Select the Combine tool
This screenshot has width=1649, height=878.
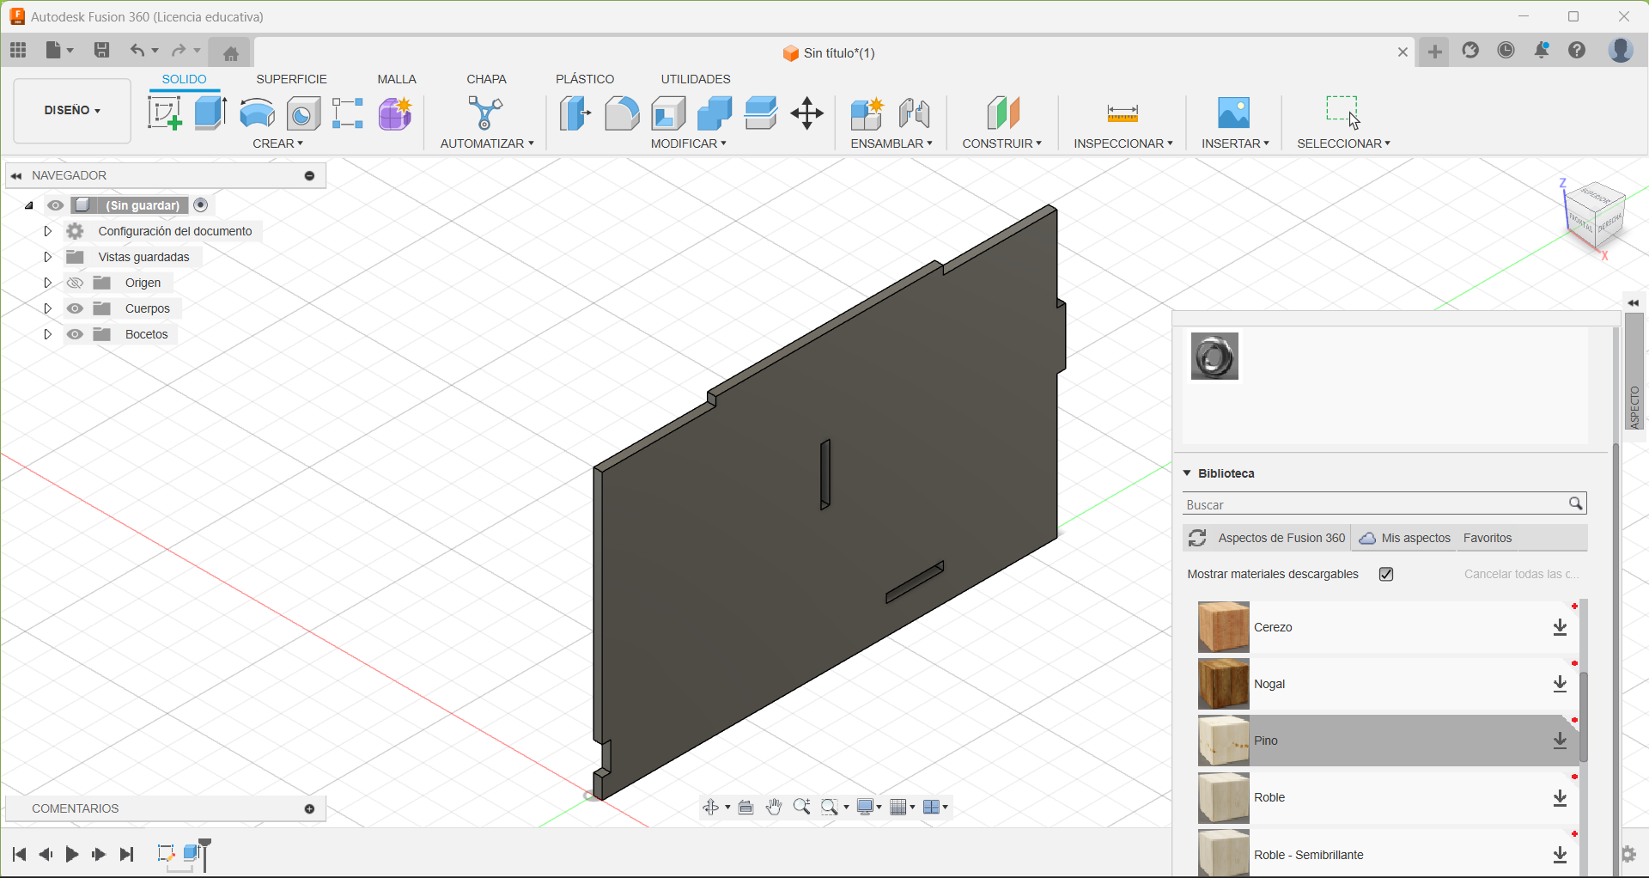tap(715, 113)
